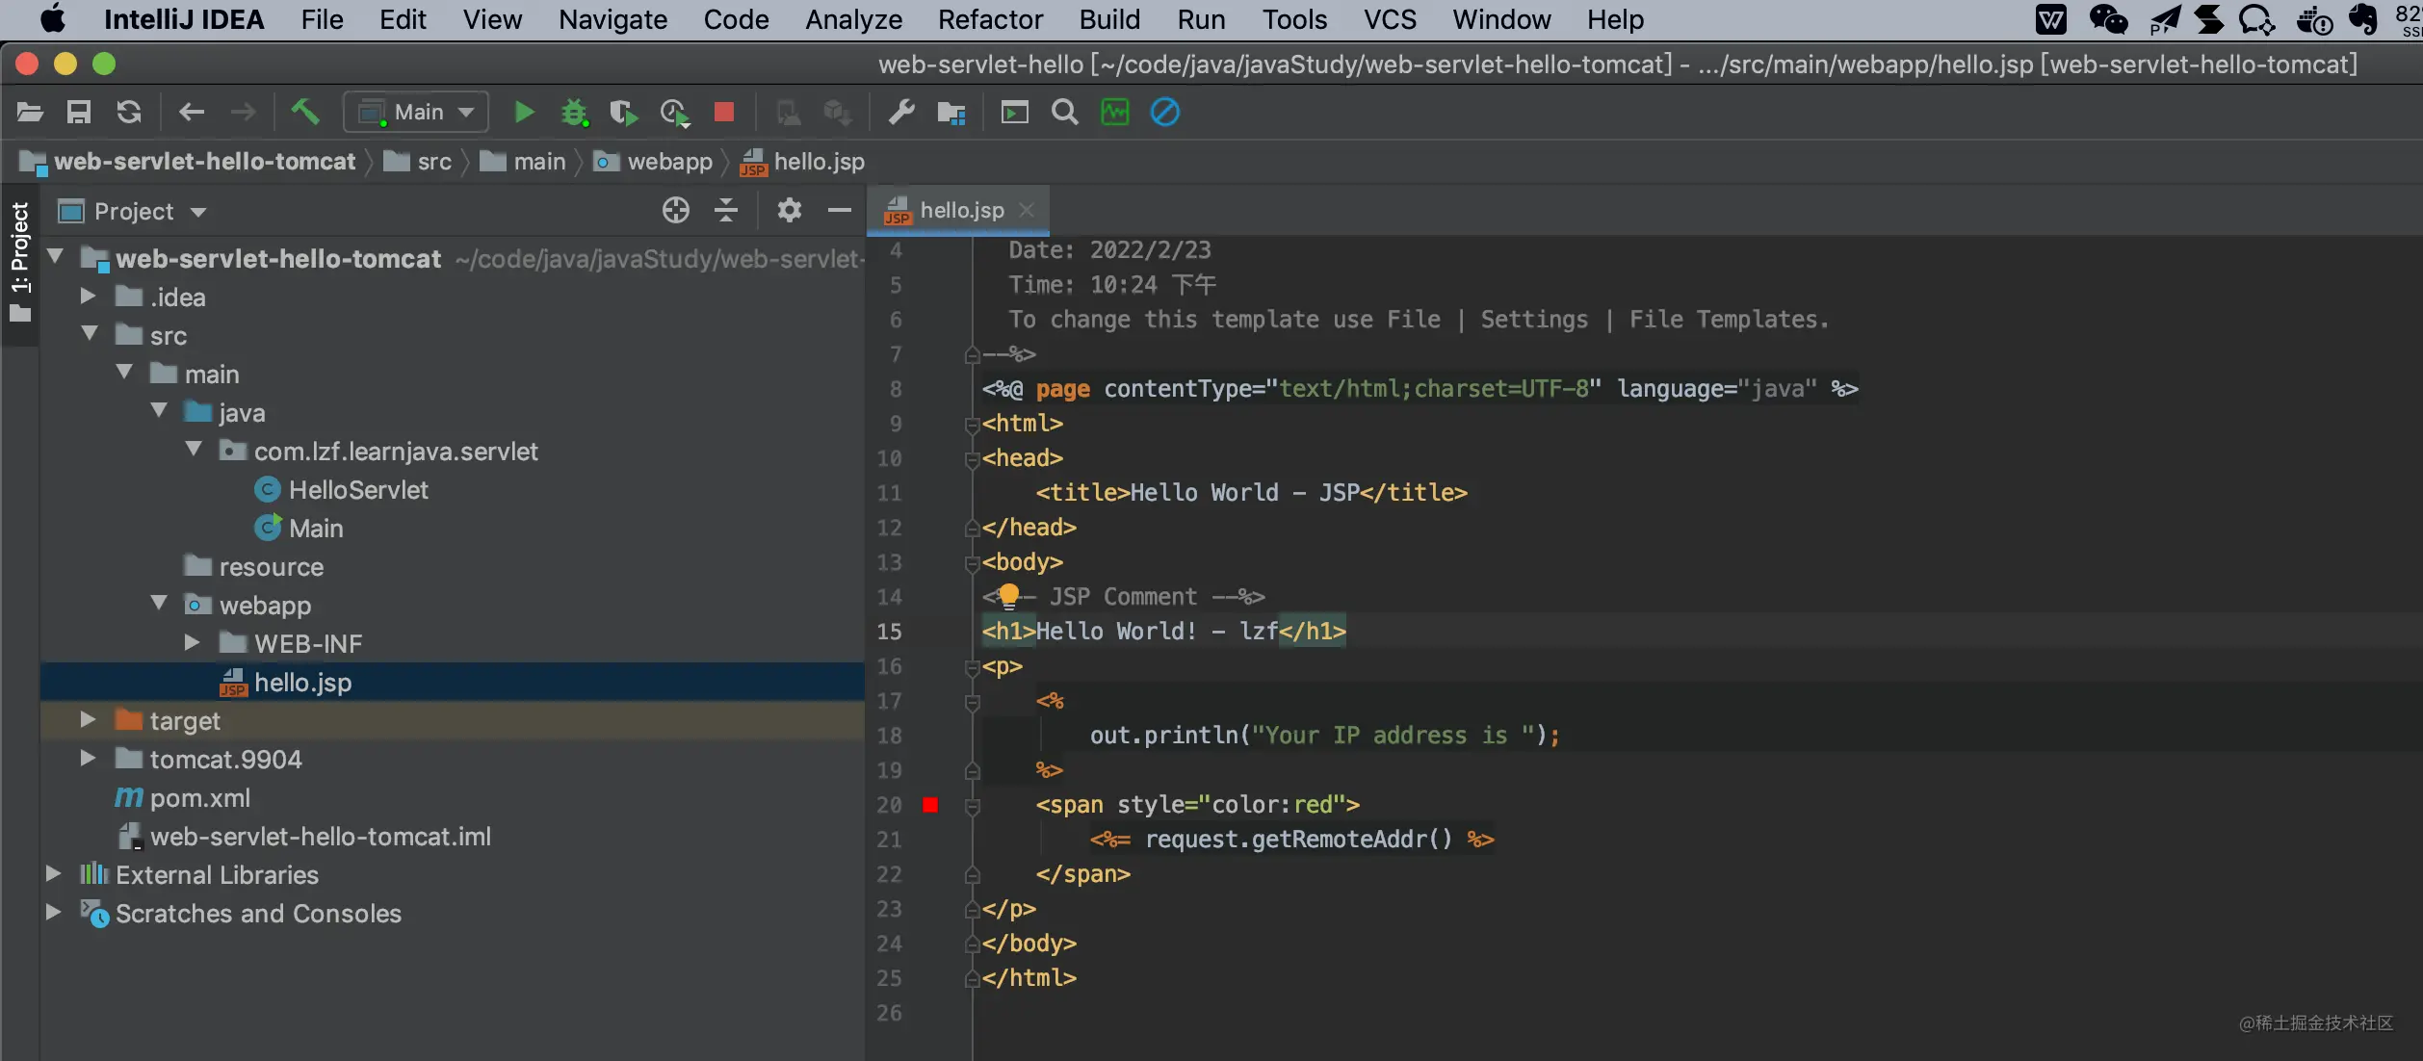Collapse the web-servlet-hello-tomcat root node

[55, 257]
